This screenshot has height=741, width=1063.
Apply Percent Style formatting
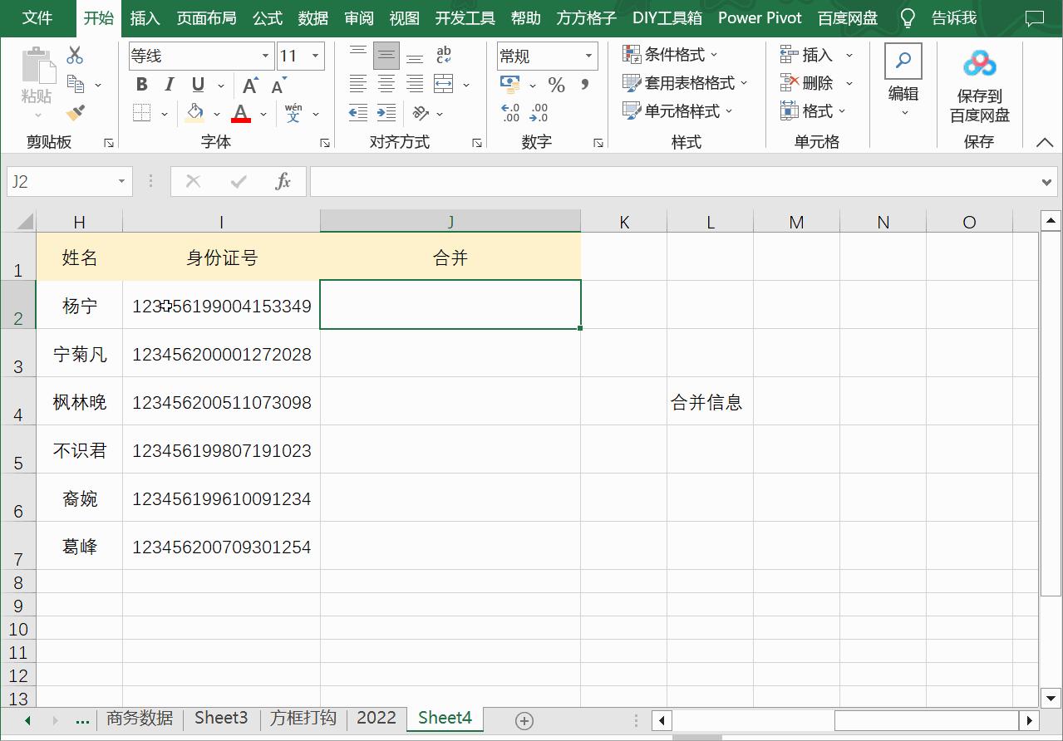coord(557,84)
